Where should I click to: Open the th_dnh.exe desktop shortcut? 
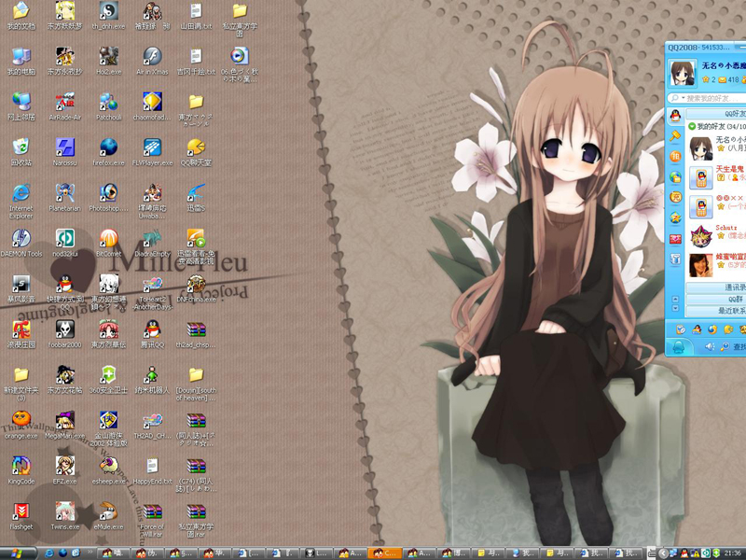coord(108,17)
